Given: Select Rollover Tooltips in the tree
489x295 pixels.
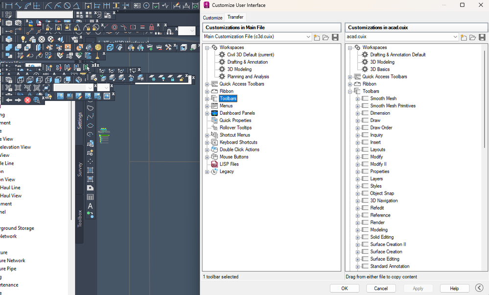Looking at the screenshot, I should [235, 128].
